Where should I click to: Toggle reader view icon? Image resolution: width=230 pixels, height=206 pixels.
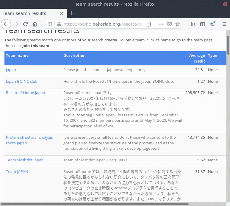(x=149, y=24)
